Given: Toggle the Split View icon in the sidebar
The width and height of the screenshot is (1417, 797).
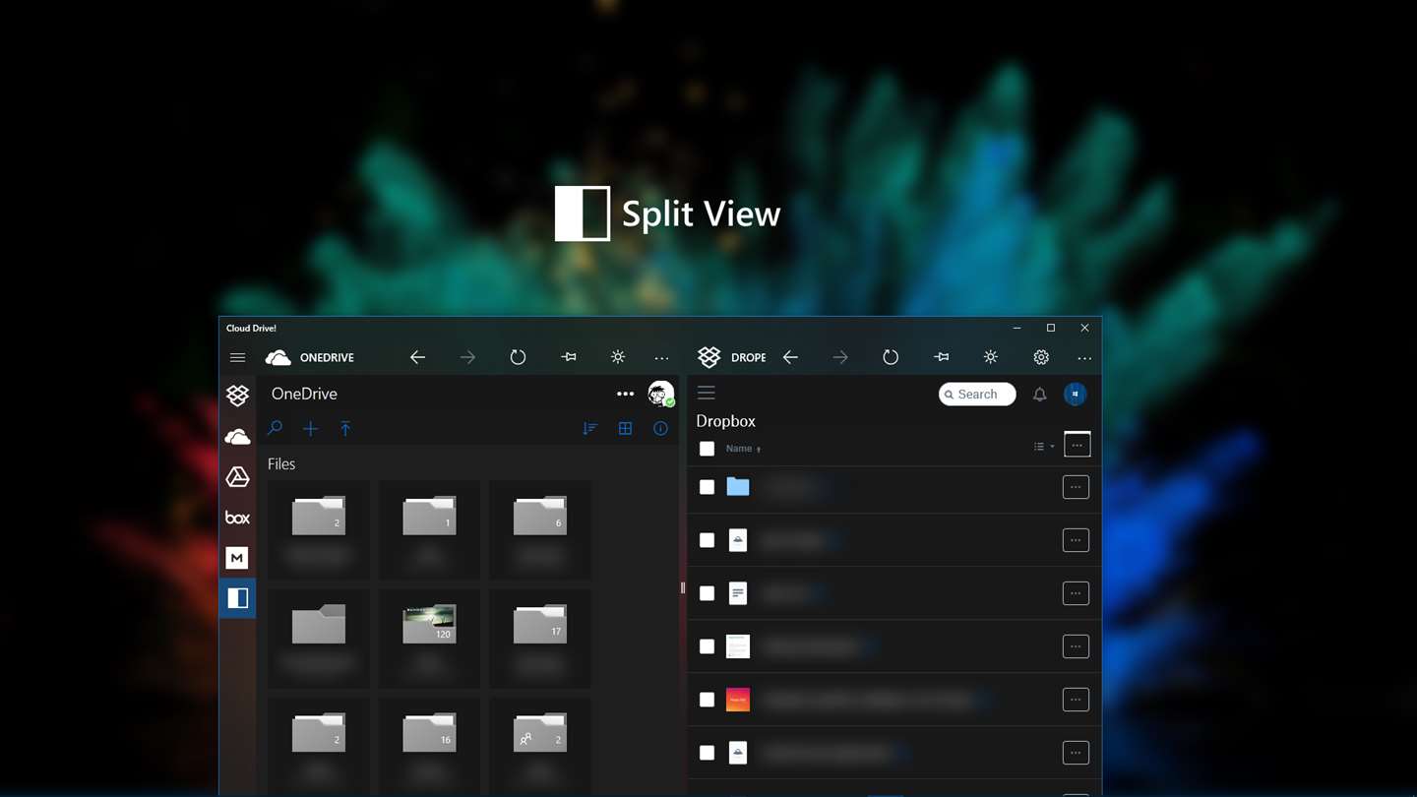Looking at the screenshot, I should (237, 598).
